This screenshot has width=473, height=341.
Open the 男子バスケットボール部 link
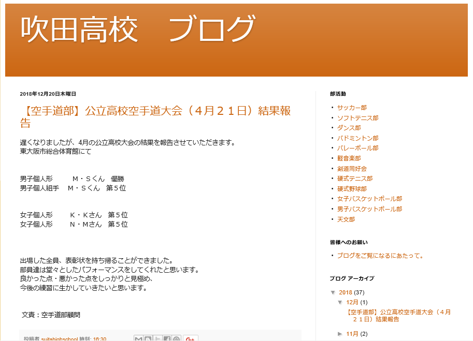[x=369, y=209]
